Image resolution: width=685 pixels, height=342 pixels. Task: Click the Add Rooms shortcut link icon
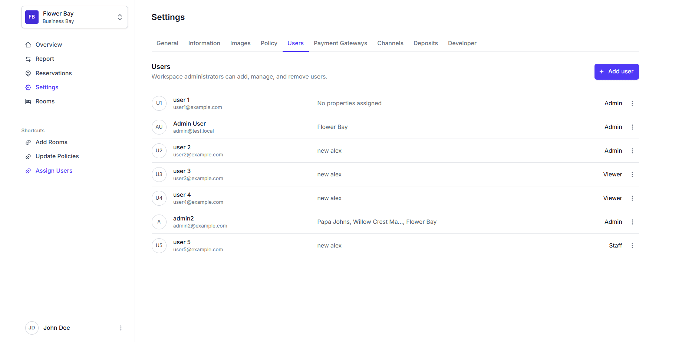coord(28,142)
